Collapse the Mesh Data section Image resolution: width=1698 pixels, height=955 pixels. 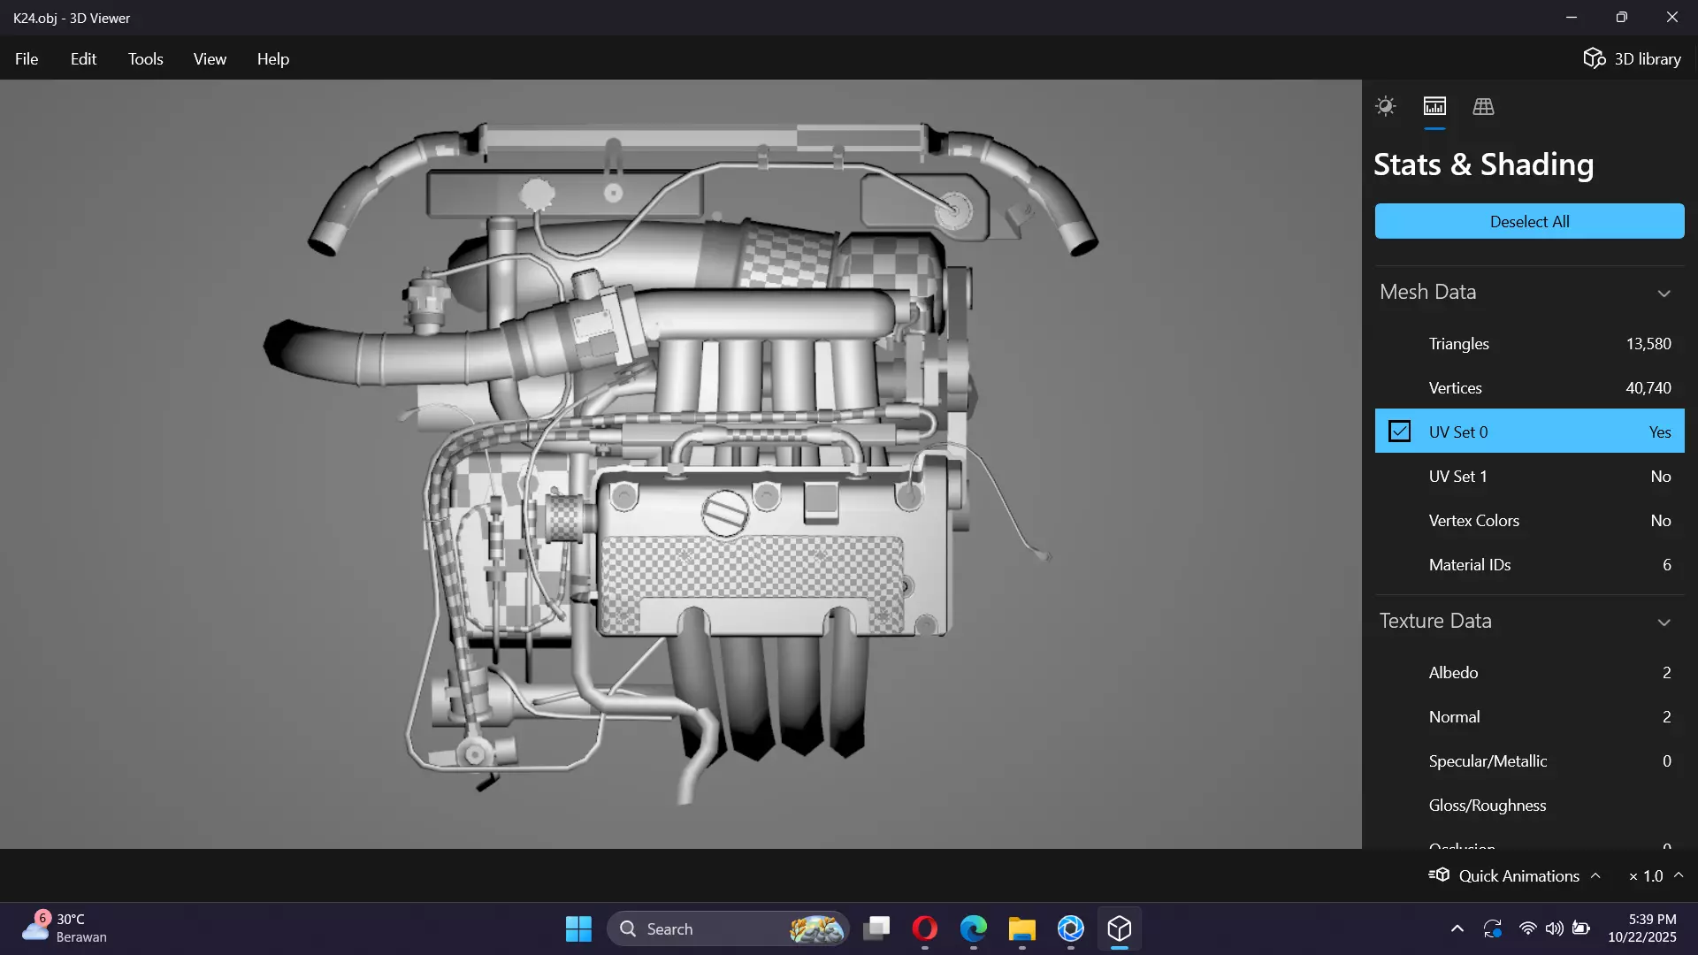(1664, 293)
